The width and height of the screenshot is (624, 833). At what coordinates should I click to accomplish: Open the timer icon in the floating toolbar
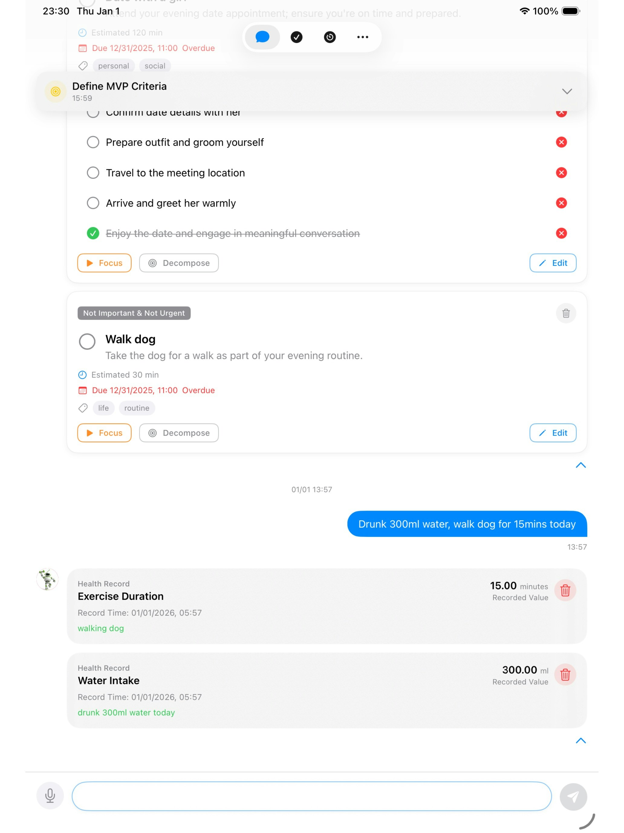(329, 37)
